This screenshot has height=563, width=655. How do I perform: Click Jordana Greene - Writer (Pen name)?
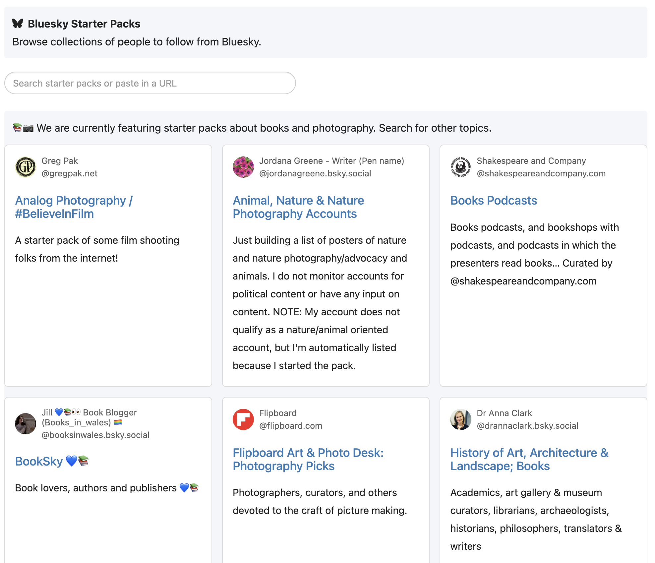click(x=332, y=161)
